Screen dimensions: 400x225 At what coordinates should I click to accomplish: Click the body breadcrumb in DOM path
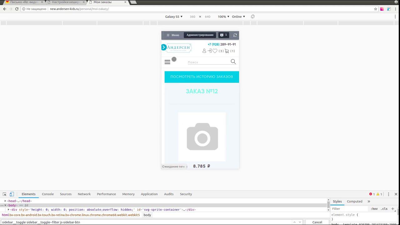[x=147, y=215]
